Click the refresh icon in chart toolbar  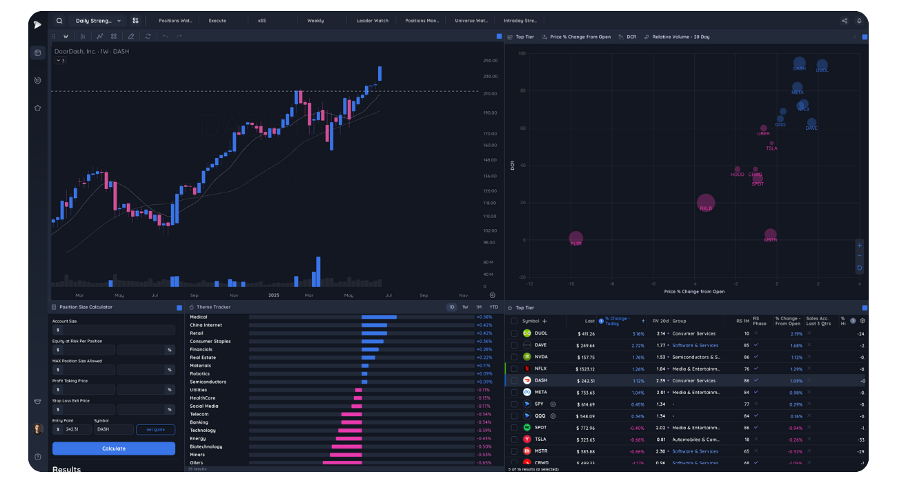click(x=148, y=37)
